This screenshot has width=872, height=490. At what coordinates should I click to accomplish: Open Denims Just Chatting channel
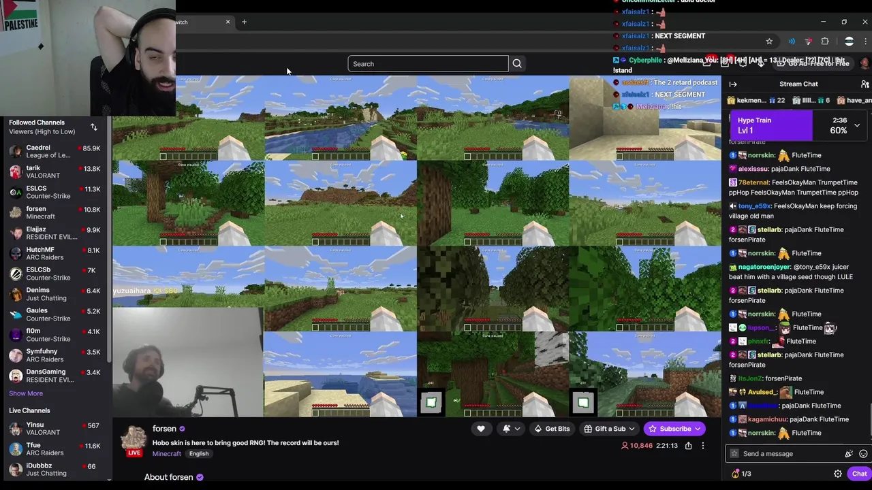[x=54, y=295]
